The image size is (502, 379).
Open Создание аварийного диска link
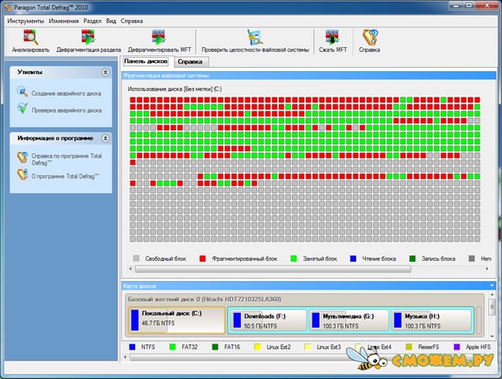click(66, 93)
